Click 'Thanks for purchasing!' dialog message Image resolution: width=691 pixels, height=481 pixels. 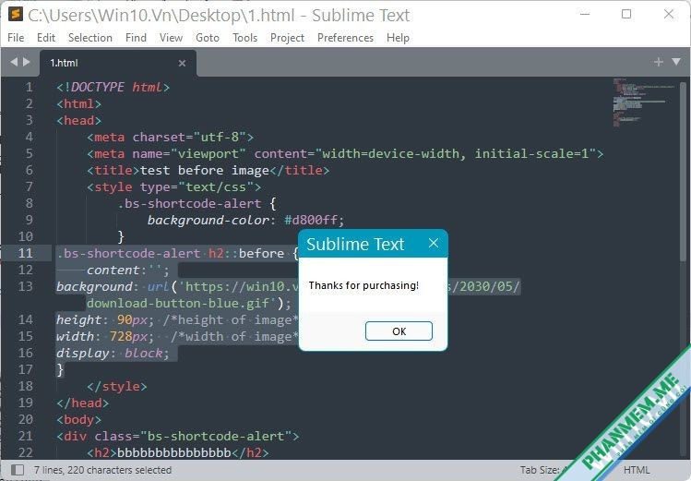[363, 285]
